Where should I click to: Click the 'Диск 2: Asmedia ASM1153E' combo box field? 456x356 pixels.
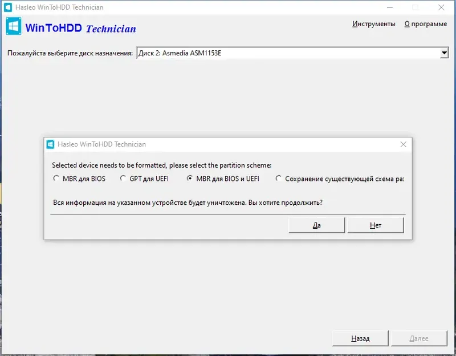click(292, 53)
